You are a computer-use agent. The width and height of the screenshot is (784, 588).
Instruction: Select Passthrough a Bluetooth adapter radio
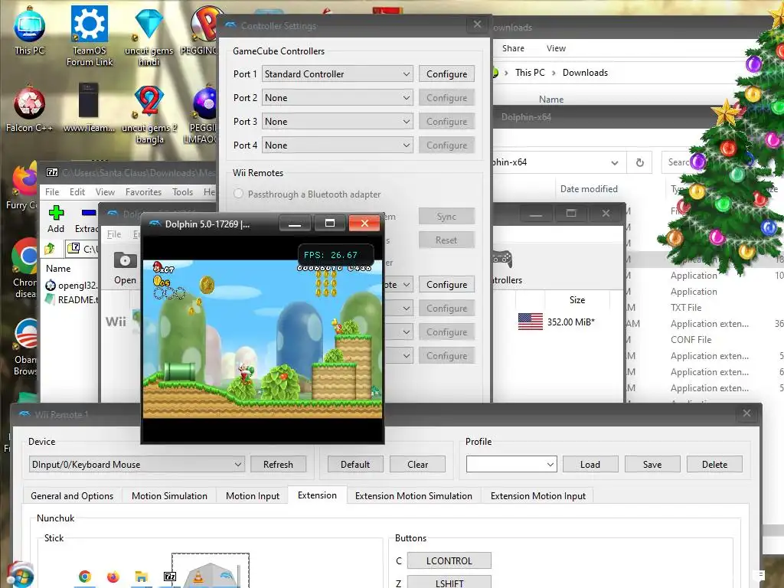(239, 194)
